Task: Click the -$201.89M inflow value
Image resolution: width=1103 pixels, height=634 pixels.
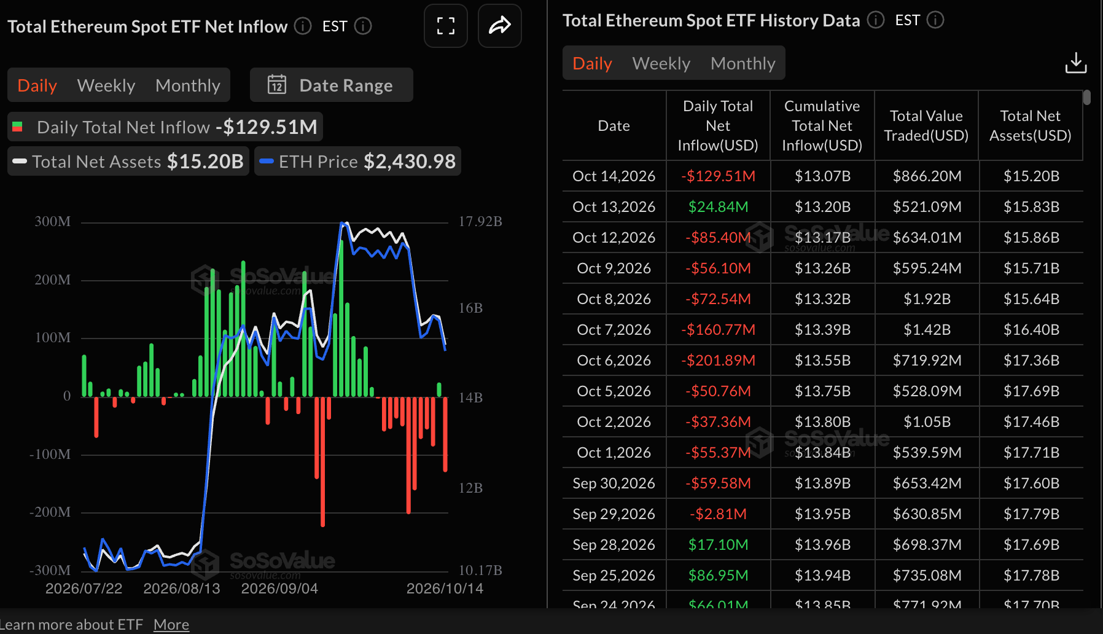Action: (718, 361)
